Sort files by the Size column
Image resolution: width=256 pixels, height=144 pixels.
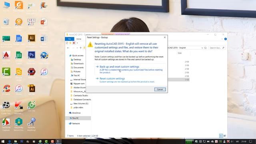180,53
